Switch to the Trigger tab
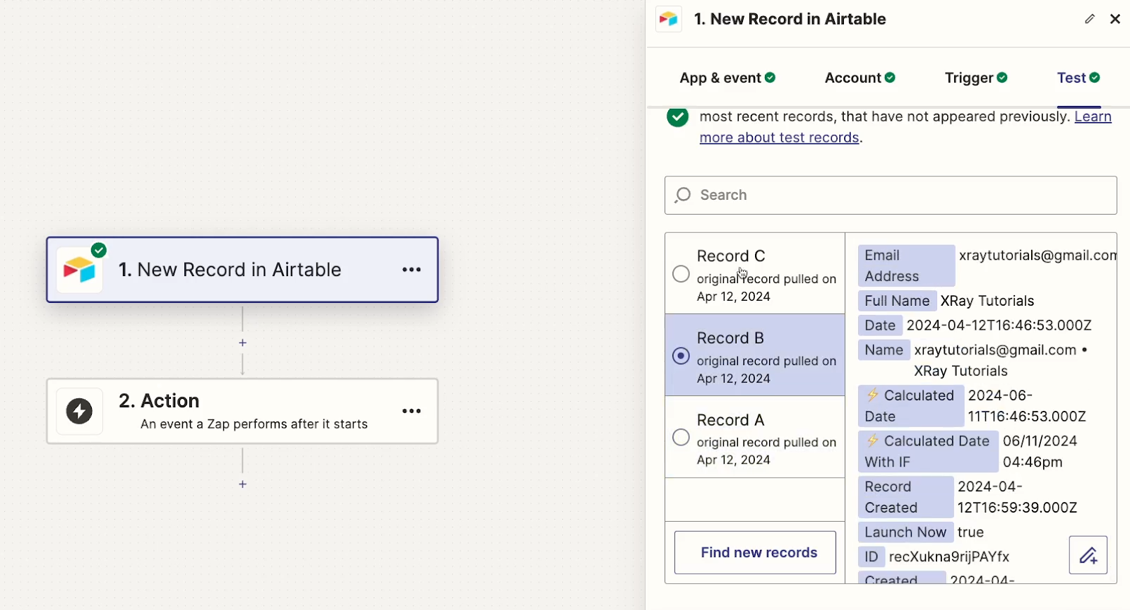This screenshot has height=610, width=1130. [x=976, y=78]
